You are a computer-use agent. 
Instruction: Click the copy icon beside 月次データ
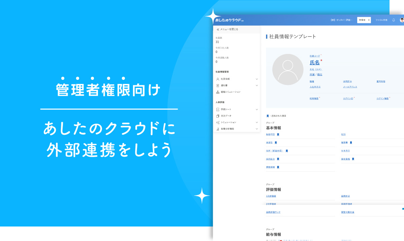click(x=217, y=116)
